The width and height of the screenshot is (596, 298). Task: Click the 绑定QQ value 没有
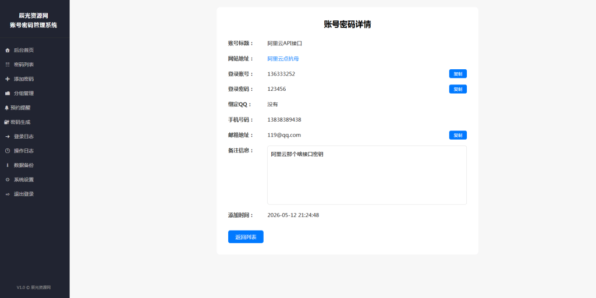click(272, 105)
